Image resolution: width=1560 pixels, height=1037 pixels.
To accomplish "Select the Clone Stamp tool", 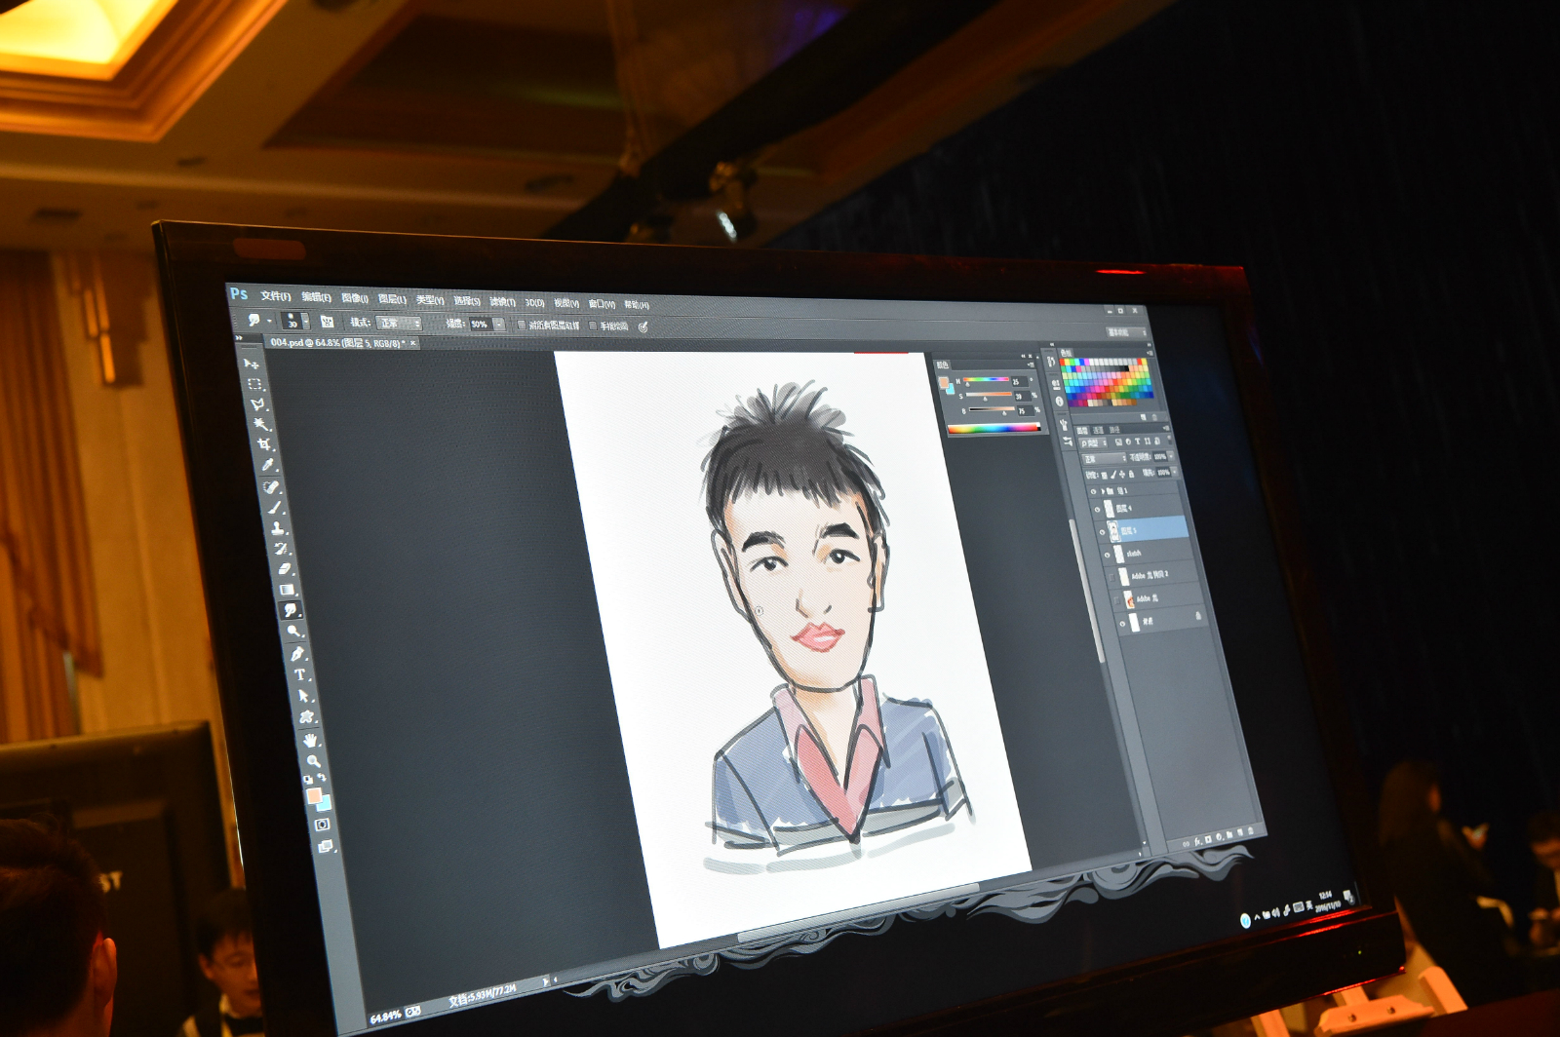I will point(278,528).
